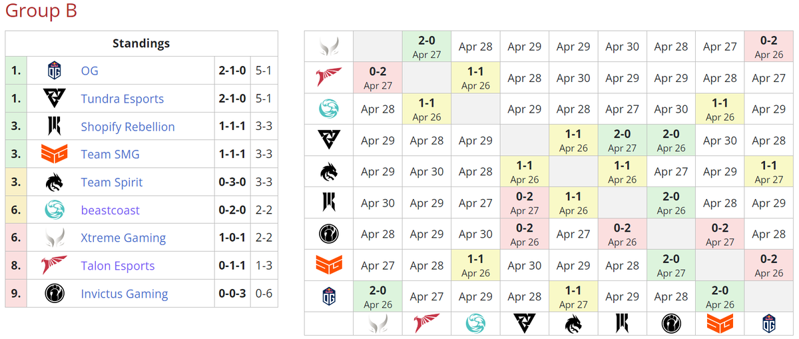Click Xtreme Gaming logo in standings
Image resolution: width=799 pixels, height=339 pixels.
click(54, 238)
